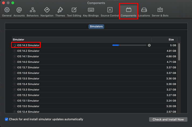Image resolution: width=192 pixels, height=127 pixels.
Task: Open the Key Bindings preferences pane
Action: [x=91, y=12]
